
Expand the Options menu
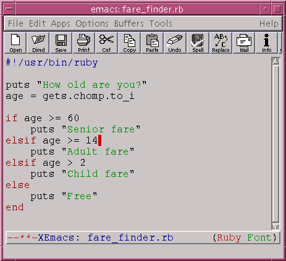[92, 24]
